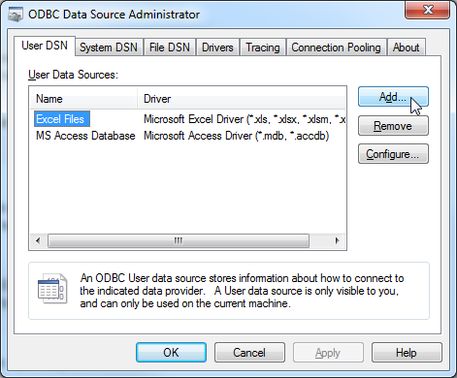The image size is (457, 378).
Task: Show the About tab
Action: coord(406,47)
